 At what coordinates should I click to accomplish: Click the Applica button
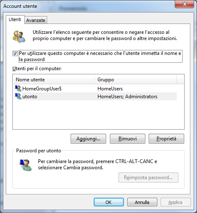pyautogui.click(x=176, y=202)
